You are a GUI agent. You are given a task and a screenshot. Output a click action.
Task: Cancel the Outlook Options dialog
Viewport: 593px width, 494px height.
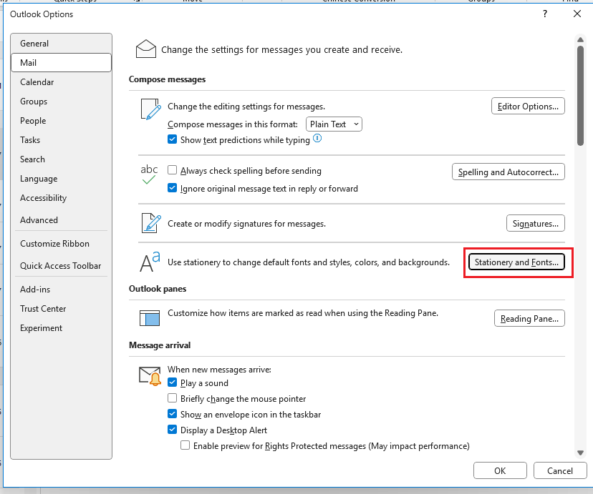(x=560, y=470)
